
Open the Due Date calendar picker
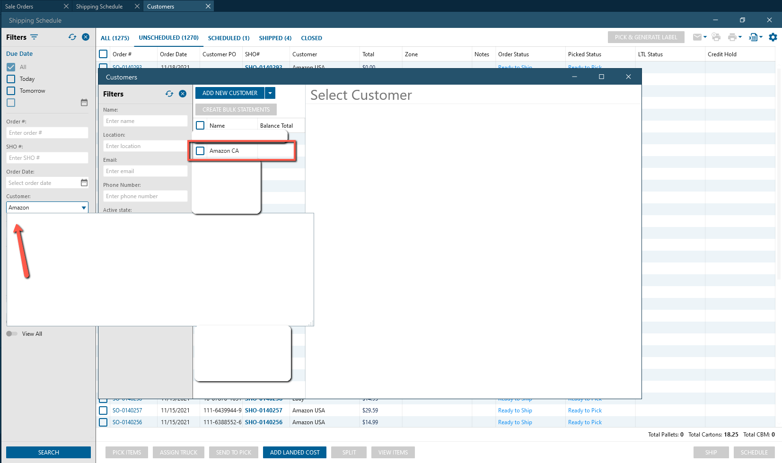84,103
